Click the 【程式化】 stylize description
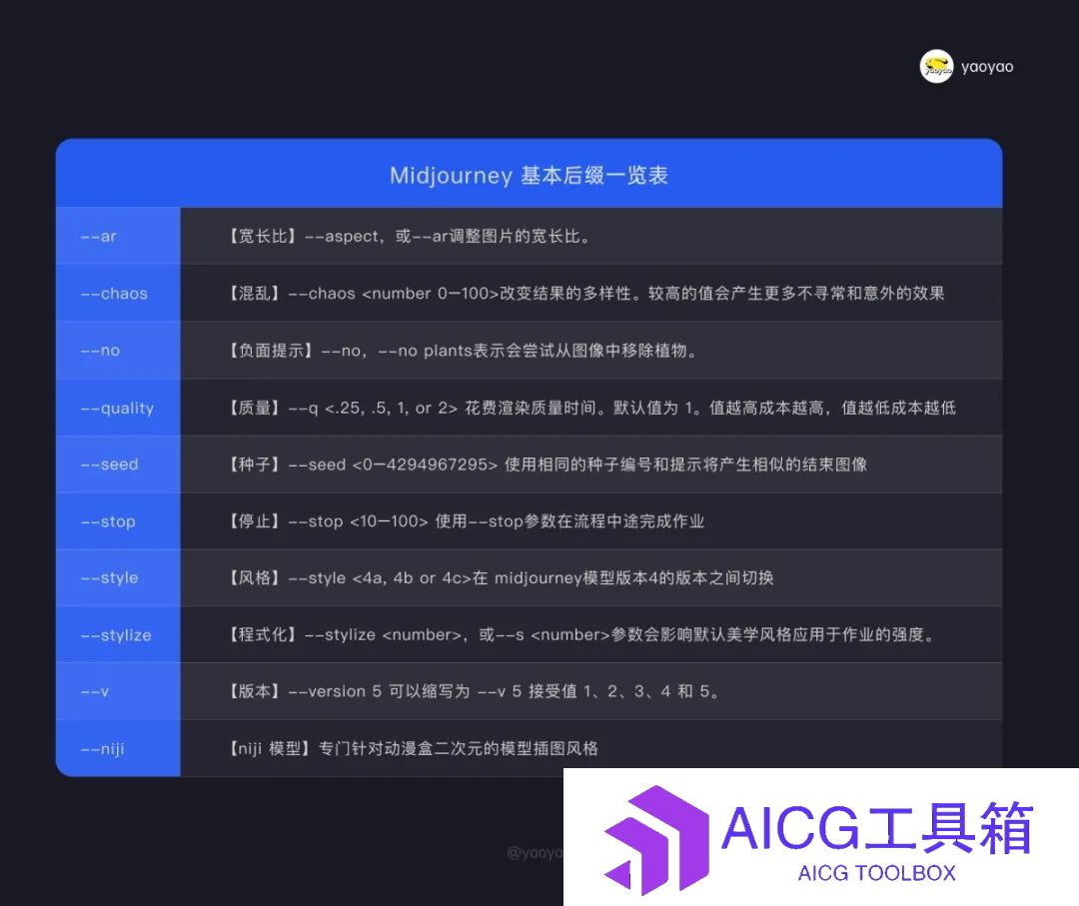1079x906 pixels. pos(582,634)
